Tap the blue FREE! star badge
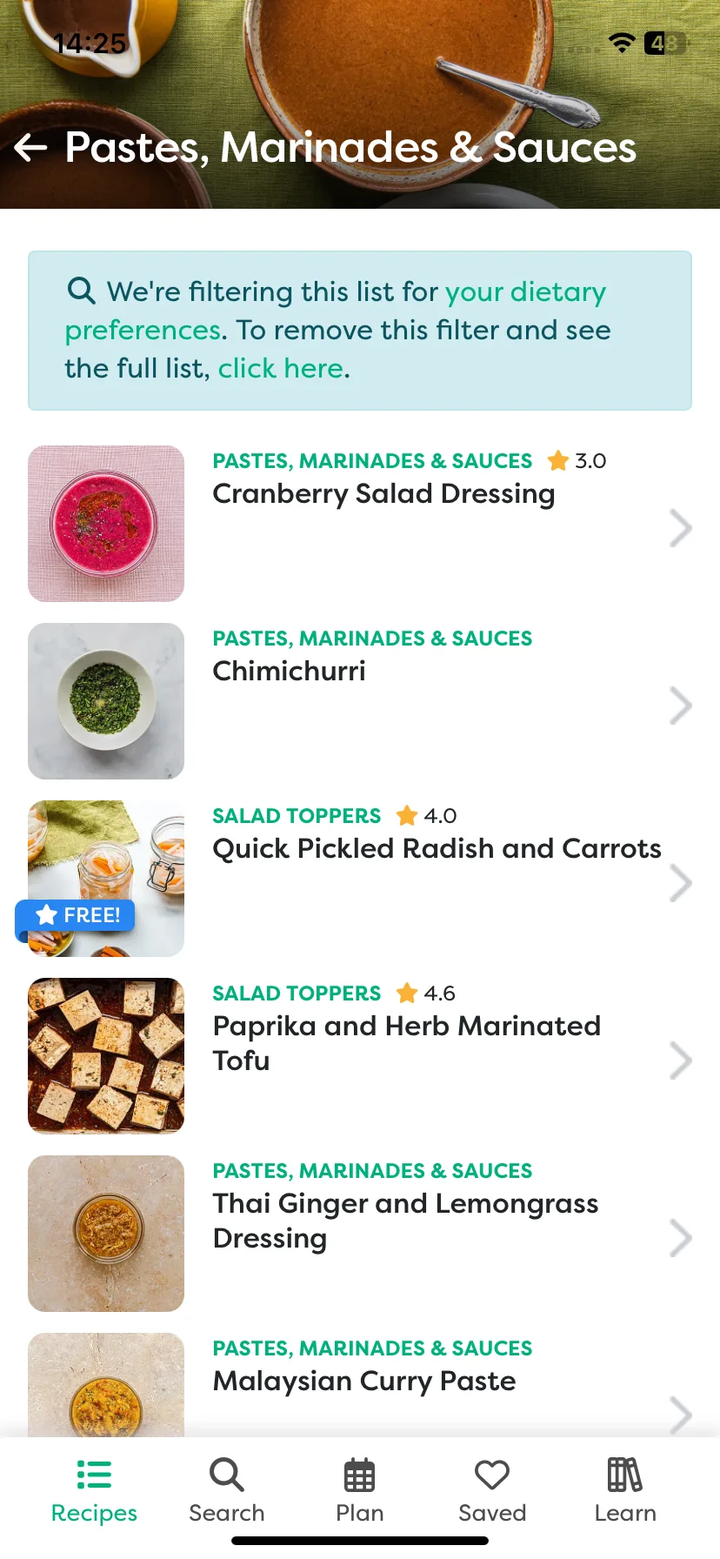 pyautogui.click(x=77, y=915)
